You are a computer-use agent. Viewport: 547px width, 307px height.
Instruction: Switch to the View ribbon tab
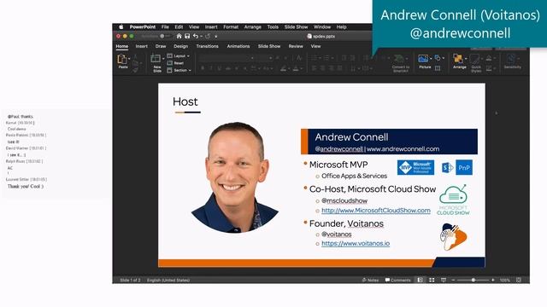click(x=315, y=46)
